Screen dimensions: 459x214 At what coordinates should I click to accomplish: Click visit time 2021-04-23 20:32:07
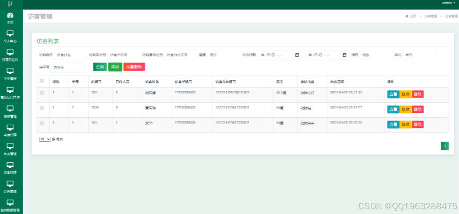click(x=346, y=108)
